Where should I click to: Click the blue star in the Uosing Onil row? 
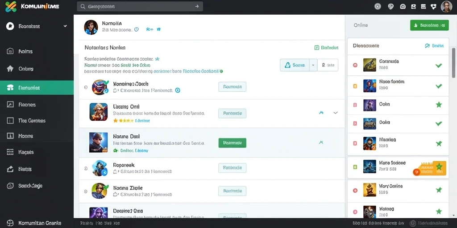pos(321,113)
